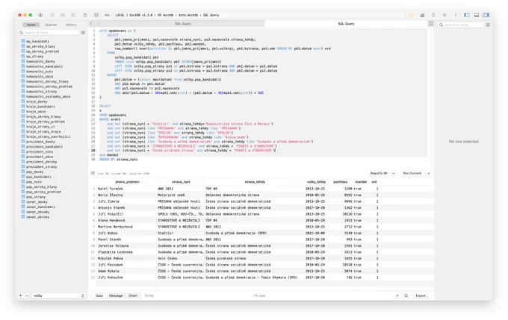Screen dimensions: 508x320
Task: Select the senat_okrsky table
Action: point(37,217)
